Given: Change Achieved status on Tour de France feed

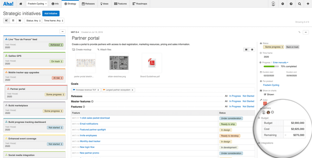Looking at the screenshot, I should 56,45.
